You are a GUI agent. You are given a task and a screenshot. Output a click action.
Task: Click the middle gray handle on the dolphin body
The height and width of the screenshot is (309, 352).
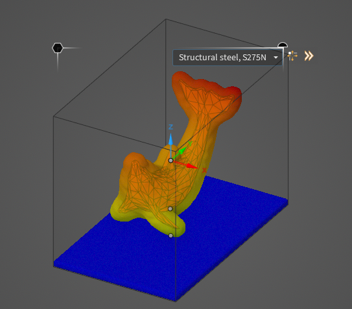click(170, 209)
